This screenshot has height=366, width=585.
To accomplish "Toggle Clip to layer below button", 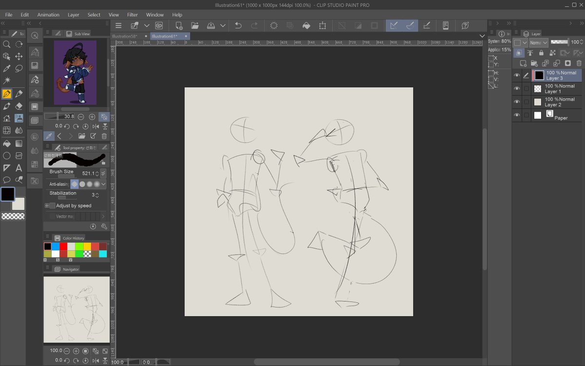I will point(519,53).
